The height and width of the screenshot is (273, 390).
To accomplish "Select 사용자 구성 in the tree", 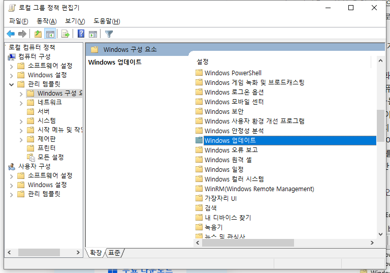I will coord(35,166).
